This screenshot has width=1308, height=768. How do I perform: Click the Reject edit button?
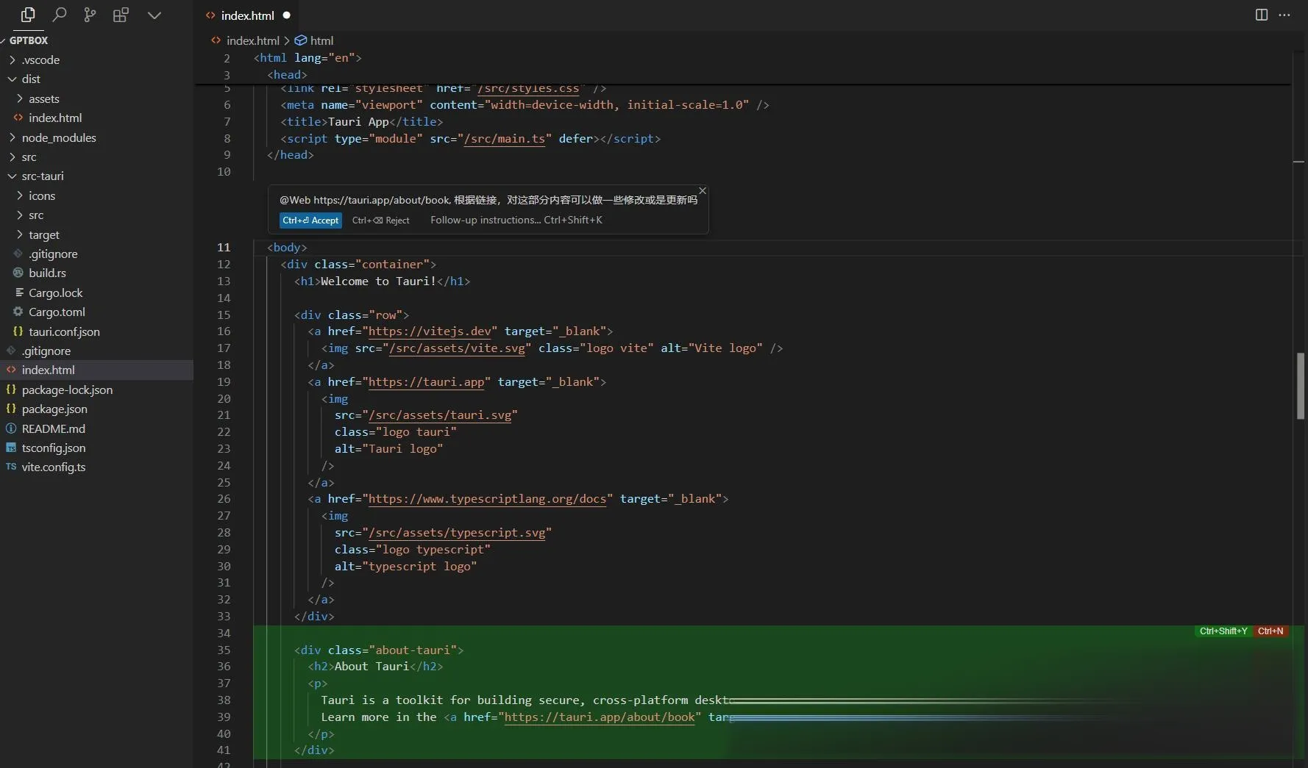(x=380, y=220)
